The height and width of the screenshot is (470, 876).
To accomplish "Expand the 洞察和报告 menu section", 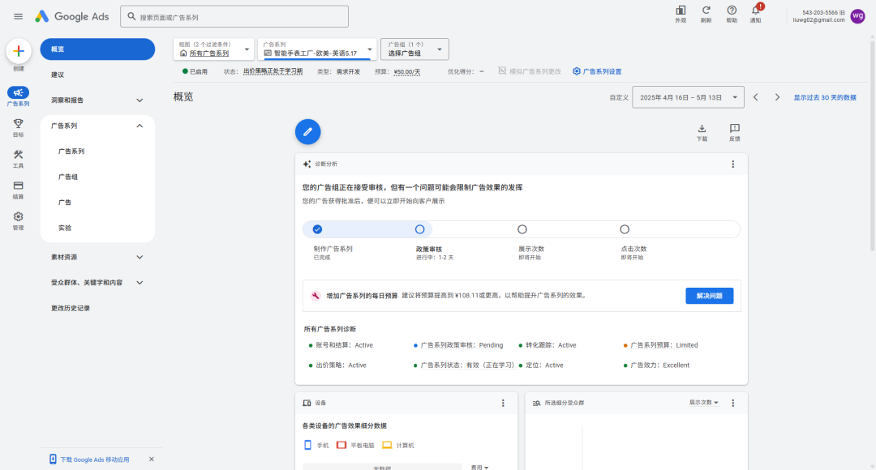I will coord(140,100).
